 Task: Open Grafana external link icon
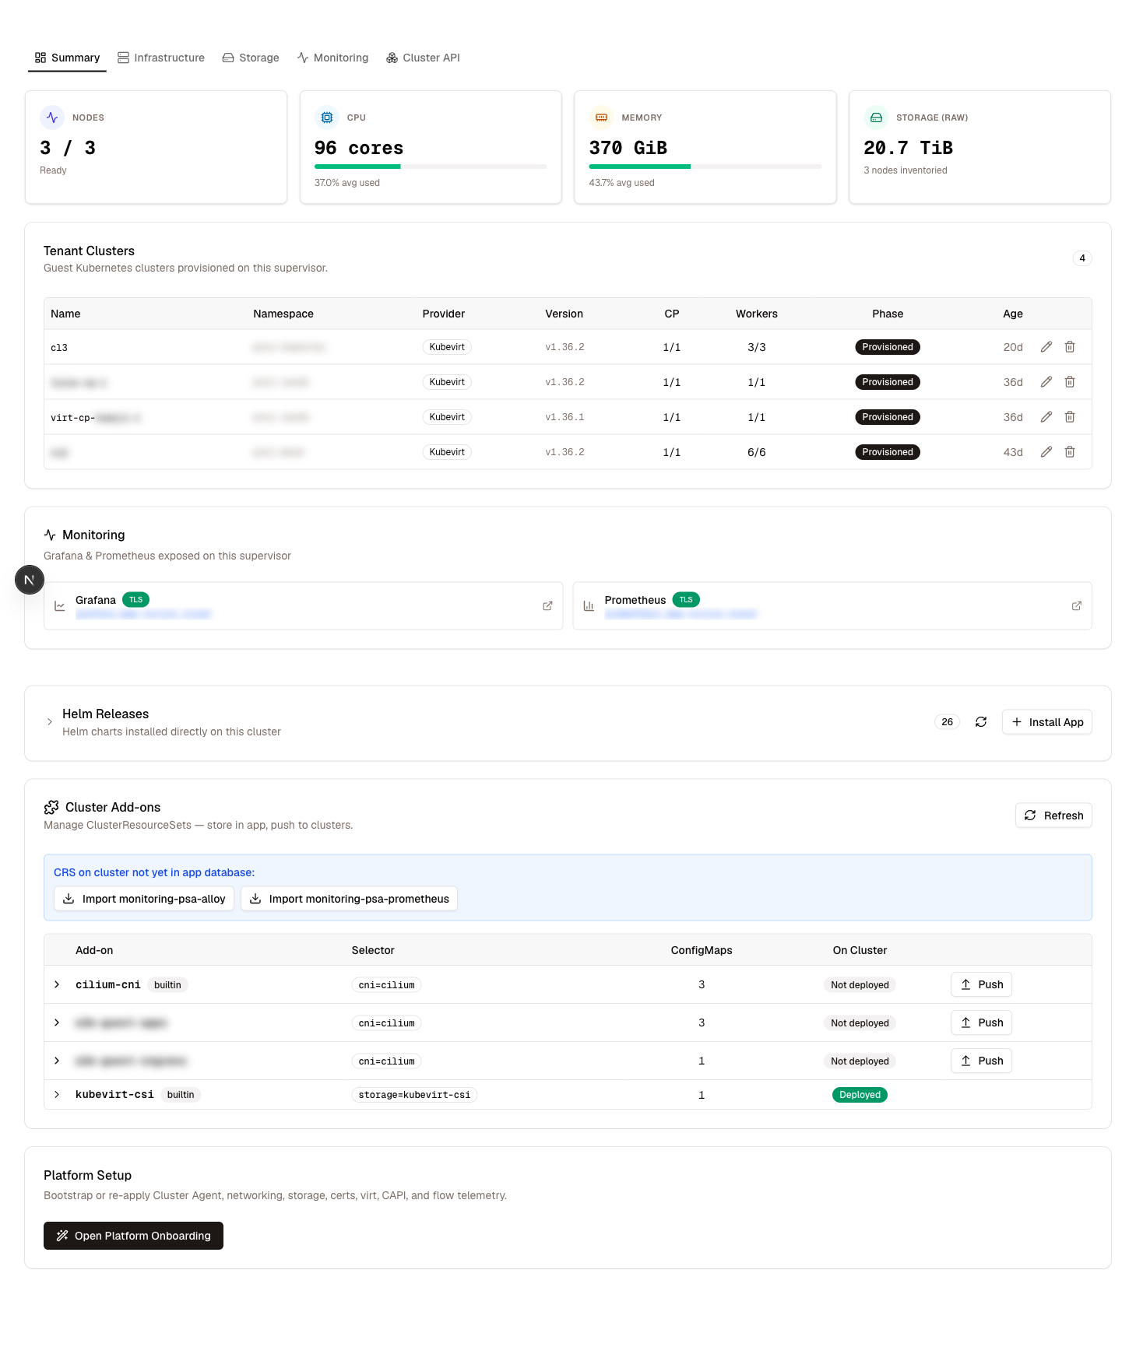[x=547, y=606]
